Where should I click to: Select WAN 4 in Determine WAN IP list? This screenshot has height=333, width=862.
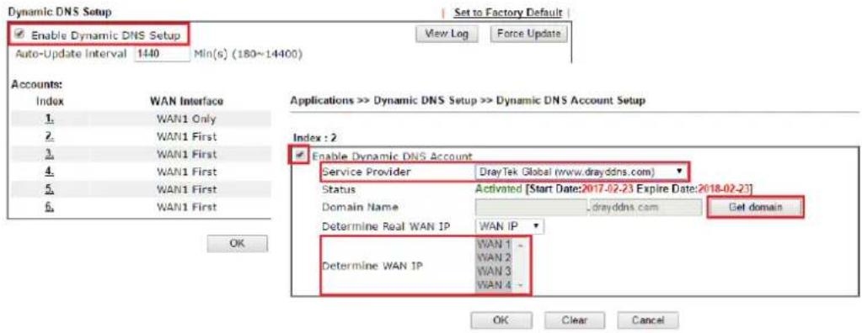pos(493,284)
